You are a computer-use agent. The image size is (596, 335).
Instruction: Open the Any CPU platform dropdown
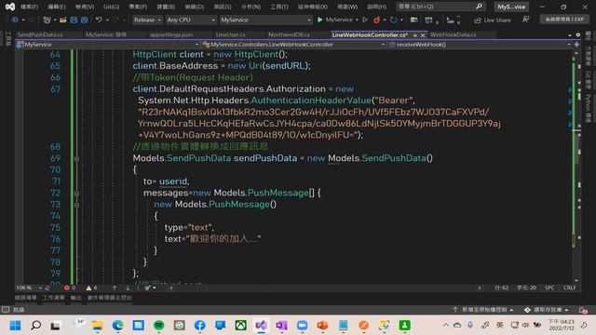click(x=191, y=20)
